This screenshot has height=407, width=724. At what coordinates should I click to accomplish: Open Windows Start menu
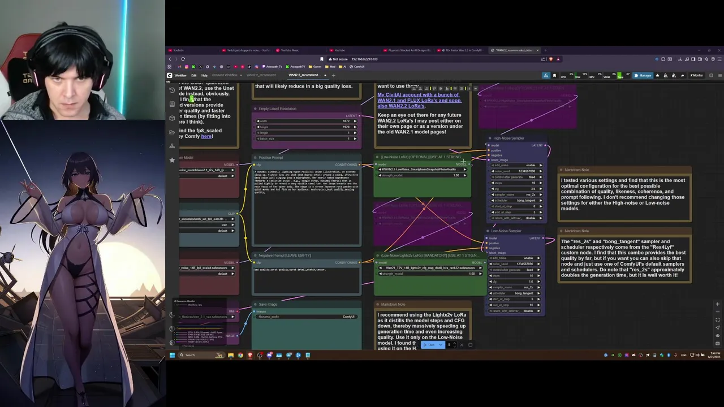click(x=172, y=355)
